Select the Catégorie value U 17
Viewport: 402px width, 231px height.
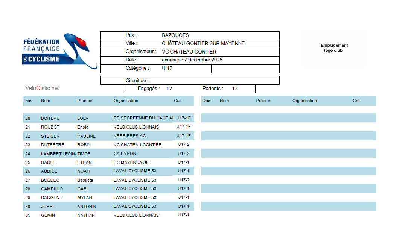tap(167, 69)
